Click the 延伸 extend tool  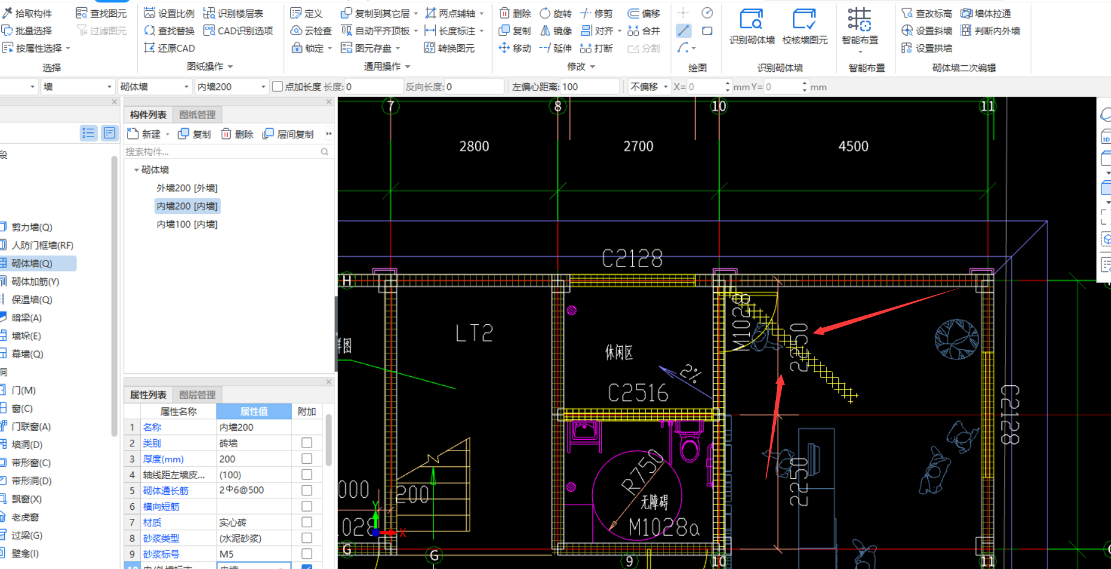click(x=555, y=48)
